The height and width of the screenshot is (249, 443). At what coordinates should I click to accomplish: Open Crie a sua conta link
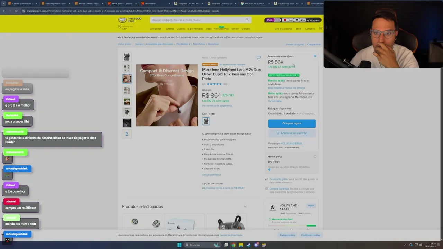(x=283, y=29)
